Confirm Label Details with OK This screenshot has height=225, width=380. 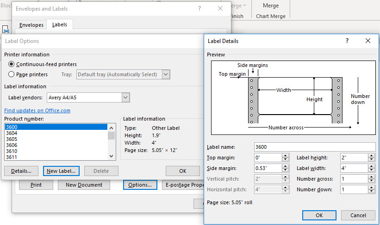(x=319, y=215)
